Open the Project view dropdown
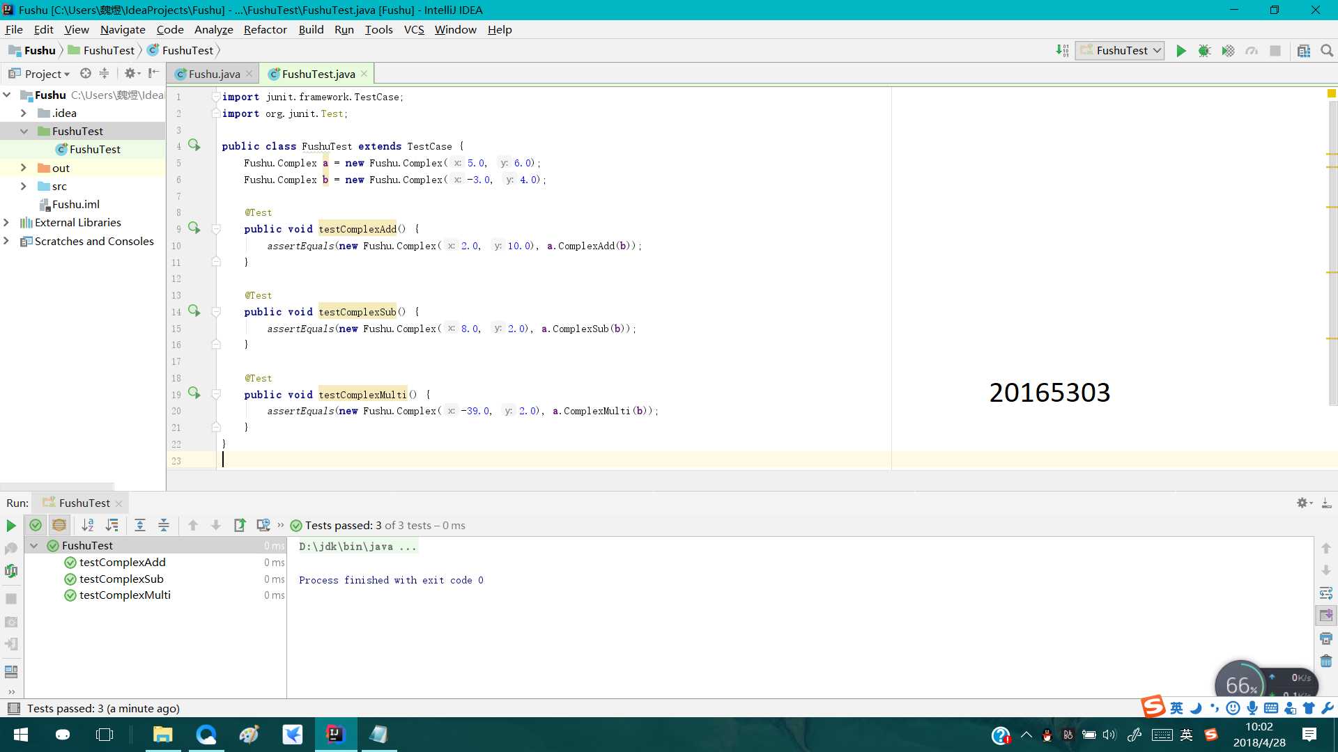Viewport: 1338px width, 752px height. pos(39,74)
